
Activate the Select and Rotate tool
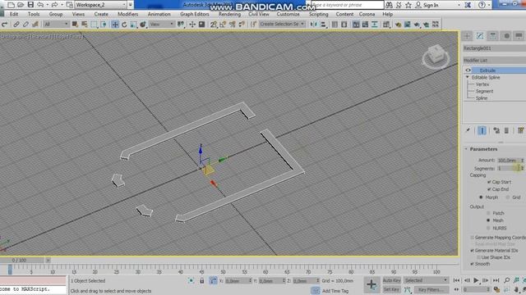[x=124, y=25]
